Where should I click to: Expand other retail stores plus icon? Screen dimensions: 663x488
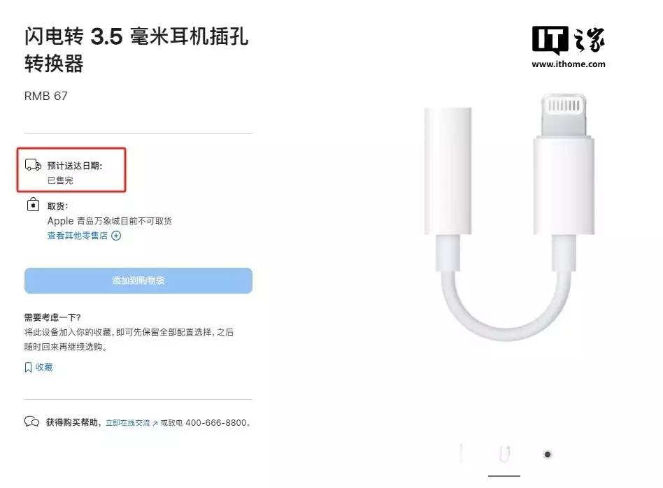coord(116,236)
